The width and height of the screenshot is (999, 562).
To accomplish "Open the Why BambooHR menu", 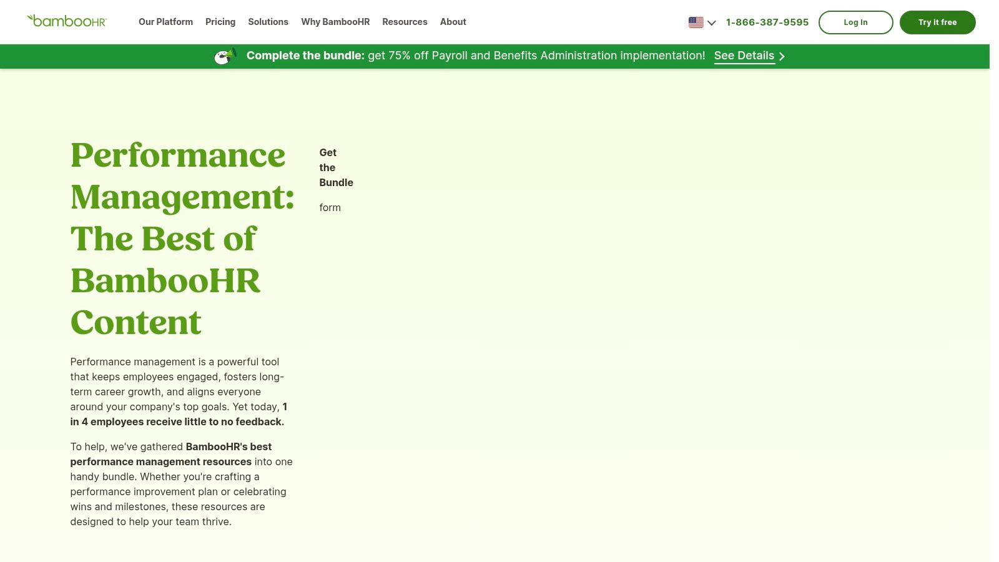I will click(x=335, y=22).
